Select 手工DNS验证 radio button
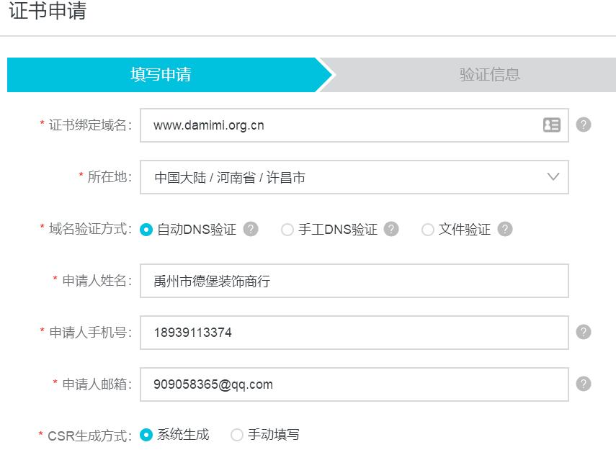 coord(287,230)
